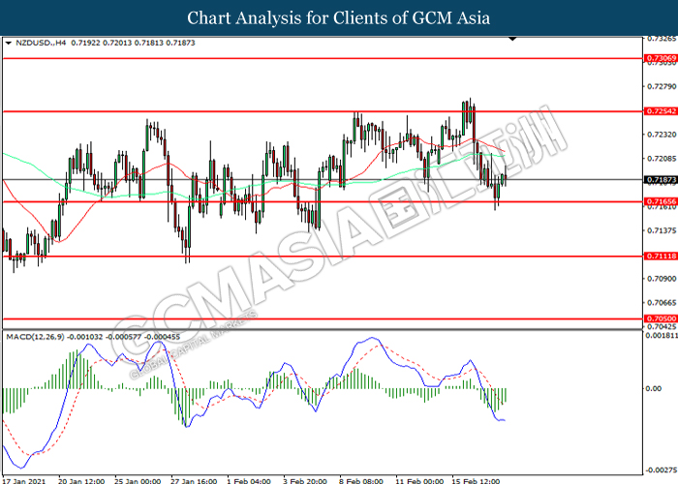Viewport: 678px width, 484px height.
Task: Click the MACD(12,26,9) indicator label
Action: (36, 337)
